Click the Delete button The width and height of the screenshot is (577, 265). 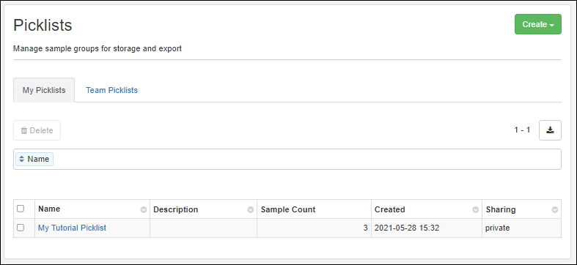[x=37, y=130]
